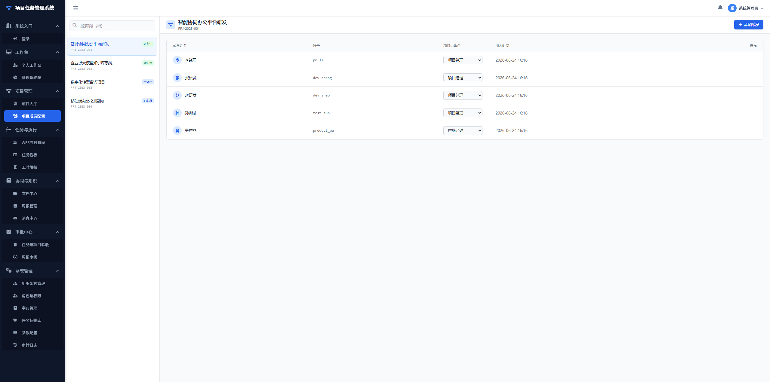The width and height of the screenshot is (770, 382).
Task: Click the 李 avatar for 李经理
Action: 177,60
